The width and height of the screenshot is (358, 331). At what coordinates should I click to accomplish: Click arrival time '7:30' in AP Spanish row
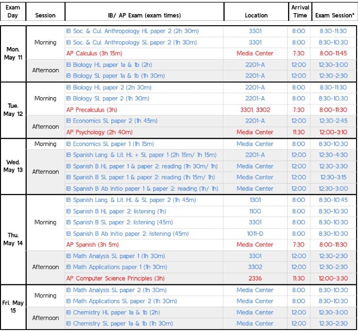point(298,245)
